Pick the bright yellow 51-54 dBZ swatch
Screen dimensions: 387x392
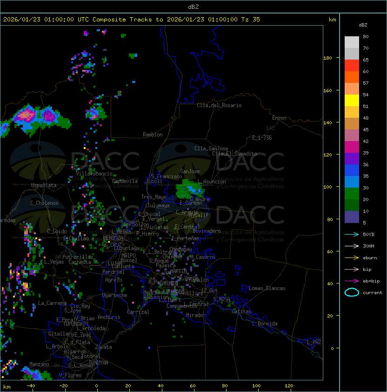coord(352,101)
